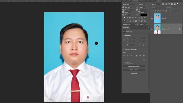Screen dimensions: 183x103
Task: Switch to the Properties panel tab
Action: click(x=126, y=28)
